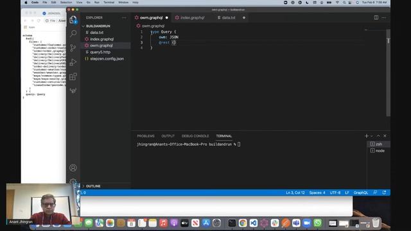This screenshot has height=231, width=411.
Task: Click the browser window's JSON tab
Action: 51,13
